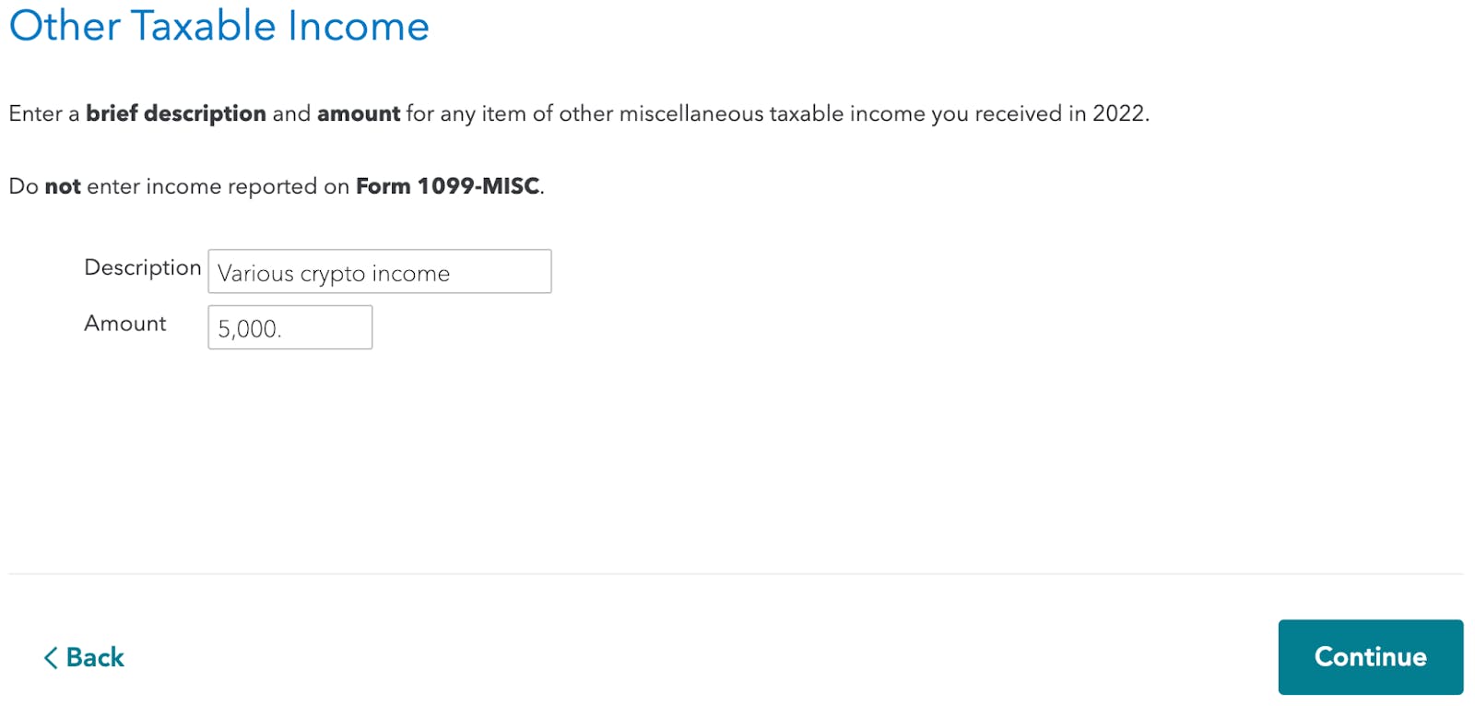Click the word amount in the instructions

[x=359, y=113]
